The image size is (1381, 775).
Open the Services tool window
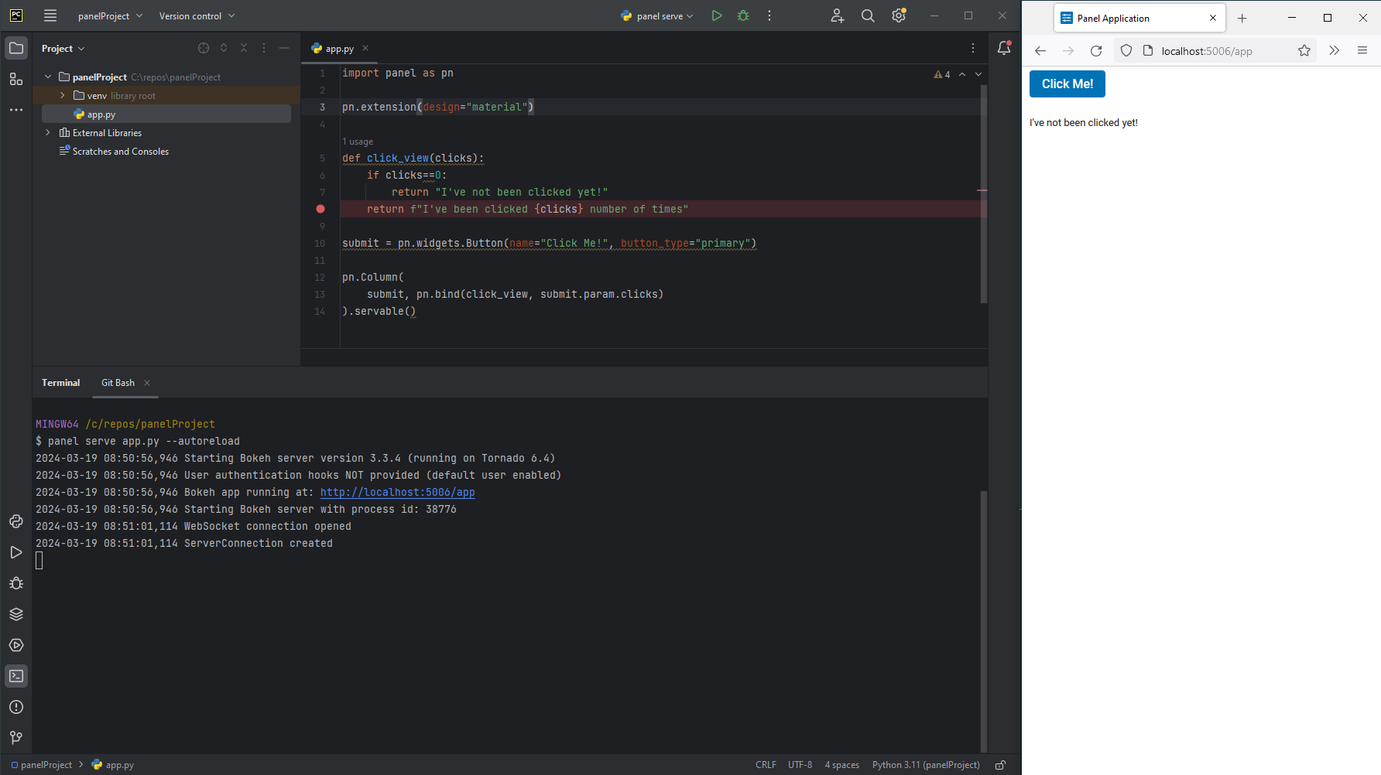(x=16, y=645)
